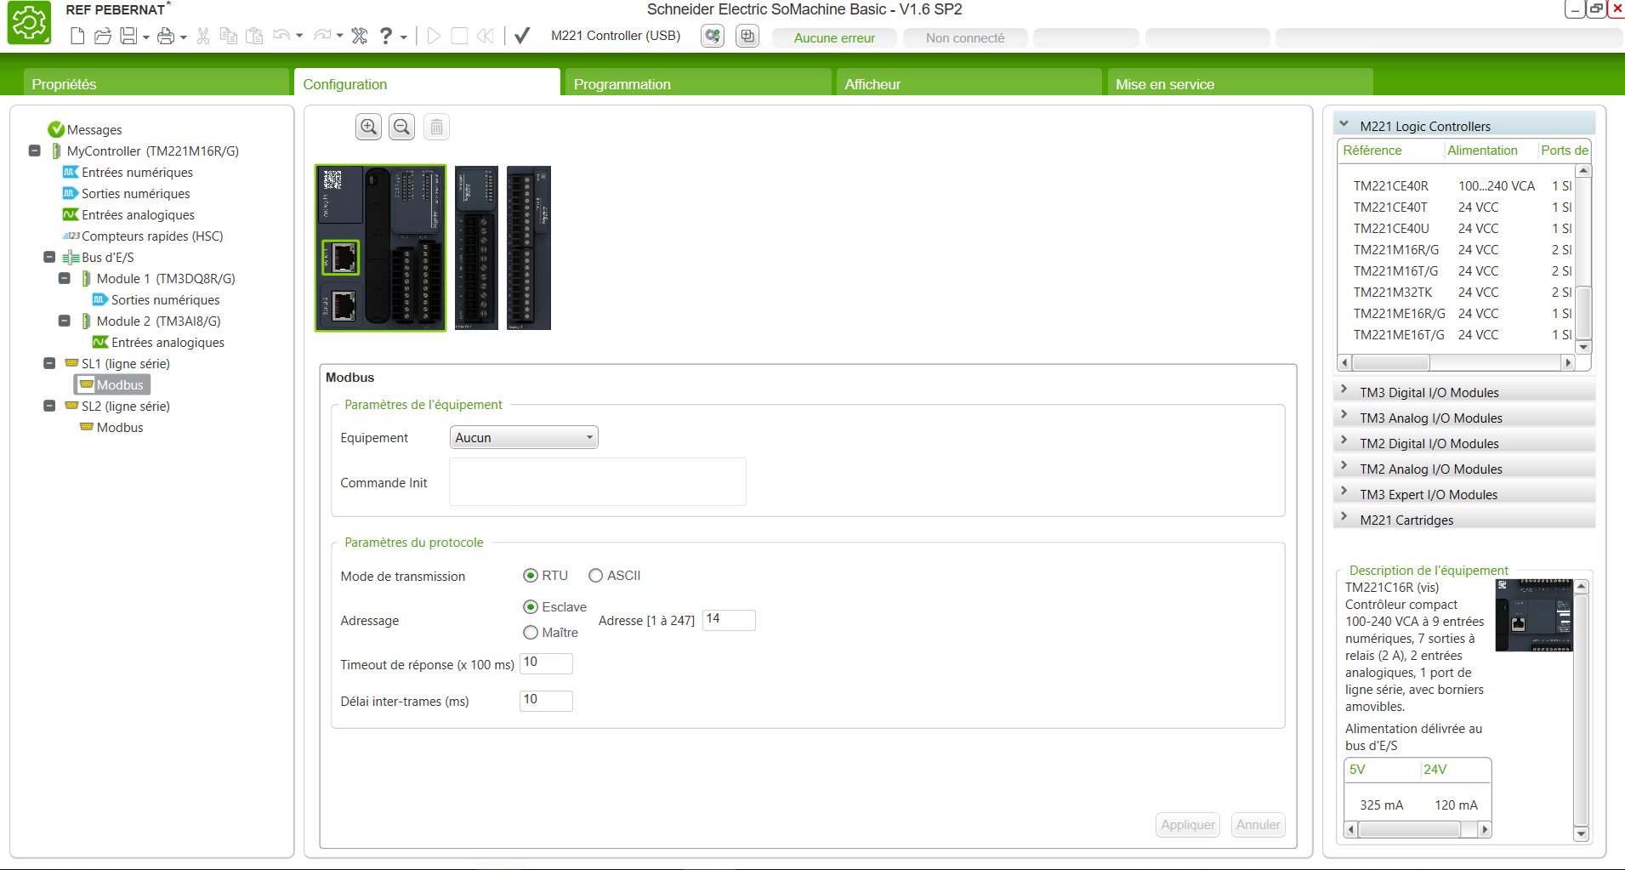The image size is (1625, 870).
Task: Open the Equipement dropdown
Action: coord(523,438)
